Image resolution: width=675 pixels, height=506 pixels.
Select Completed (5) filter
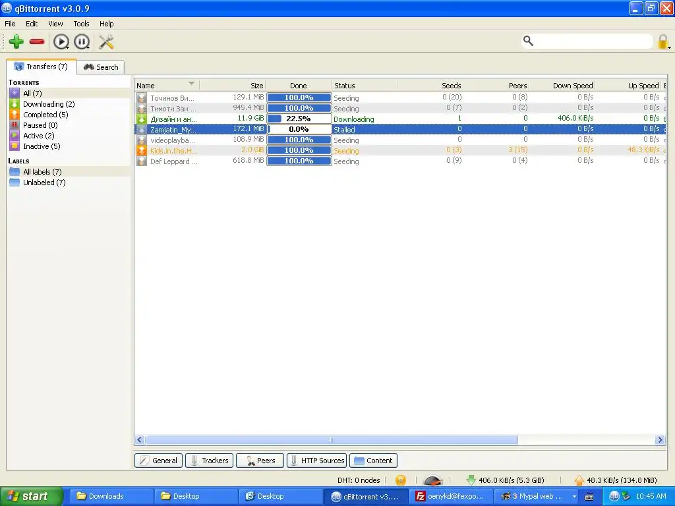point(69,115)
